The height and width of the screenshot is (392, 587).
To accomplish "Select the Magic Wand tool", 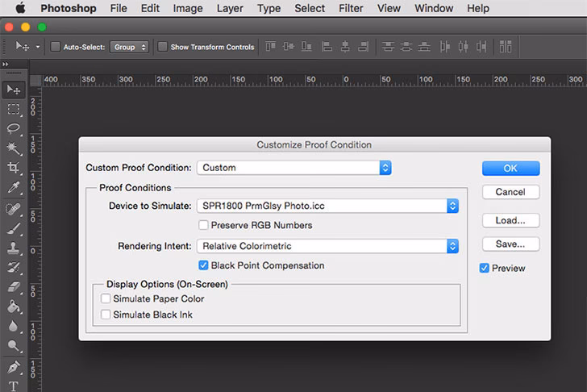I will coord(14,148).
